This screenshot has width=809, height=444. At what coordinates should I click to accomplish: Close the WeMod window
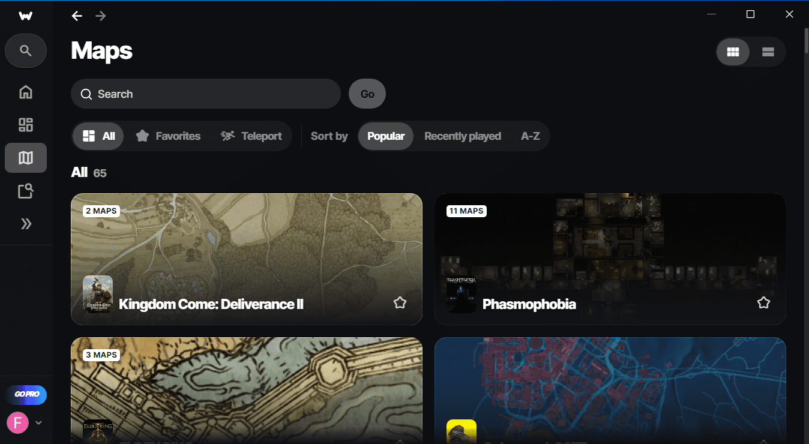[789, 14]
